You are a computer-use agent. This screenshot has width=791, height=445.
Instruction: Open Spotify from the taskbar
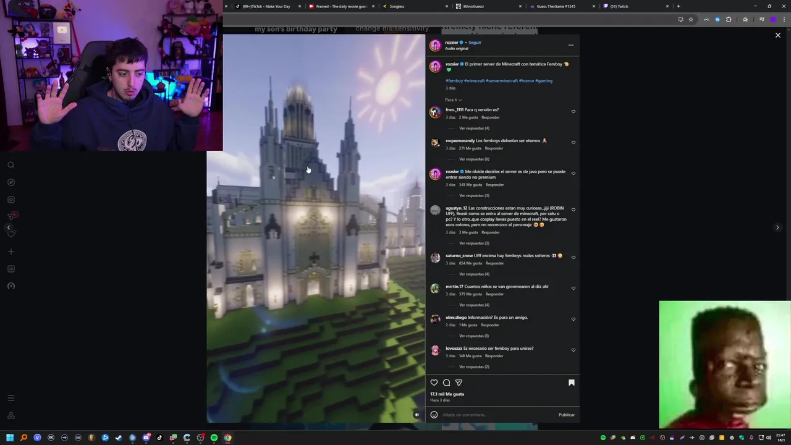[214, 438]
